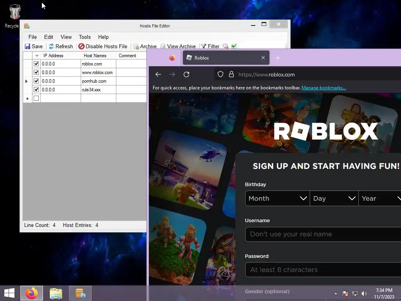Click the network tray icon
Image resolution: width=401 pixels, height=301 pixels.
(355, 293)
